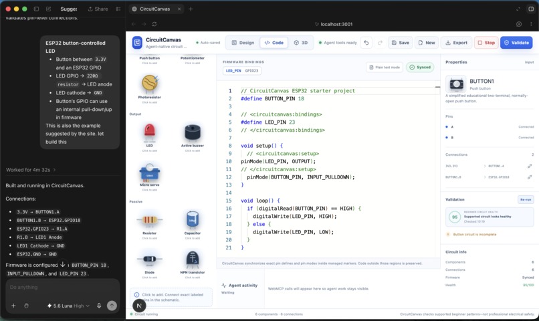Add the Photoresistor component
The image size is (539, 321).
click(150, 89)
